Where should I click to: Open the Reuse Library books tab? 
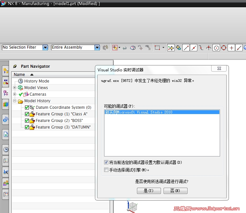[x=6, y=104]
